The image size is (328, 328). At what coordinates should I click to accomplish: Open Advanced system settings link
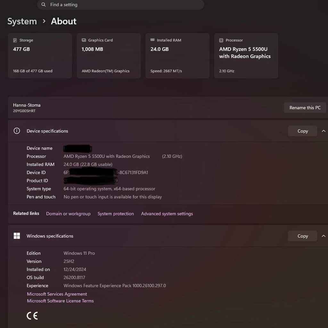coord(167,214)
